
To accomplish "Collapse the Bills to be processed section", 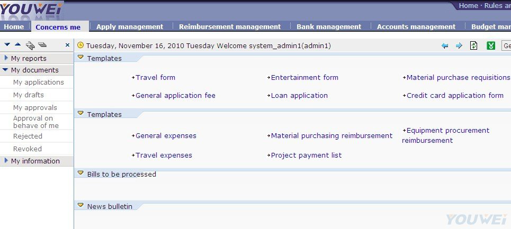I will (80, 173).
